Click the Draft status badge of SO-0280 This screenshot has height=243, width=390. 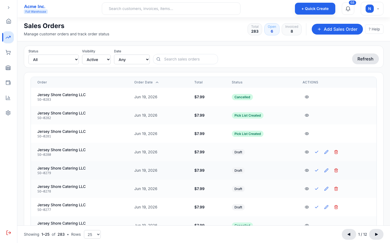(238, 152)
